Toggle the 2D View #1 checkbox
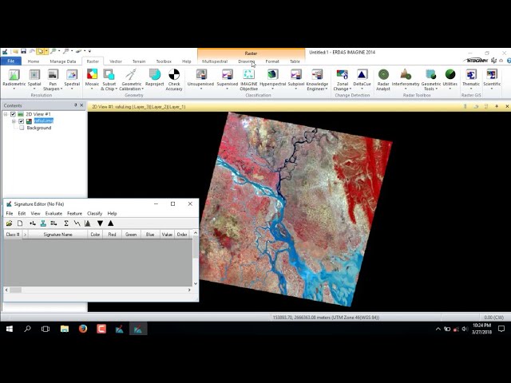511x383 pixels. [x=13, y=114]
